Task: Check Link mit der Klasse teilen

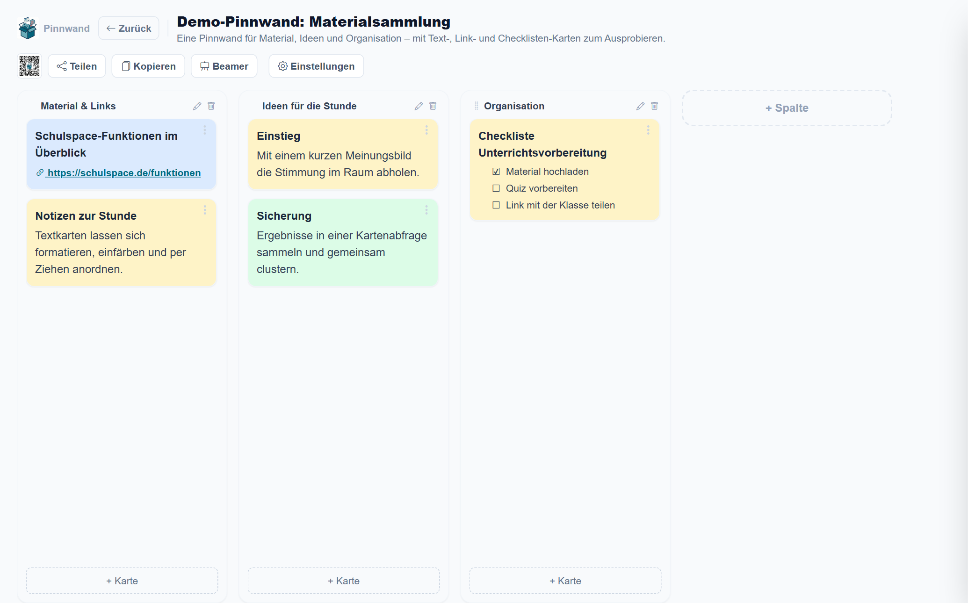Action: tap(496, 205)
